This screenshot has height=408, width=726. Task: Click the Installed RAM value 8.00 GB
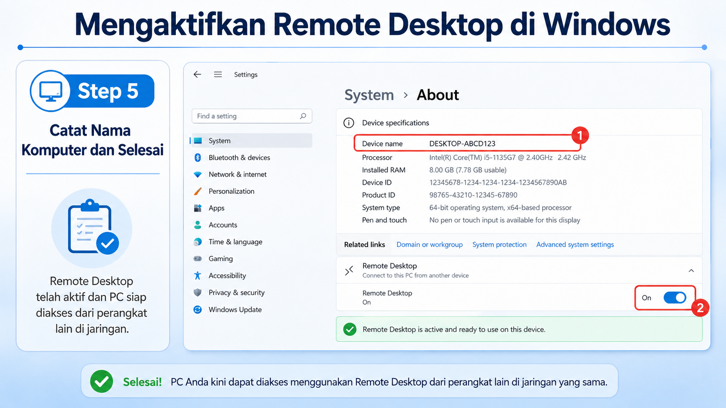pyautogui.click(x=468, y=170)
